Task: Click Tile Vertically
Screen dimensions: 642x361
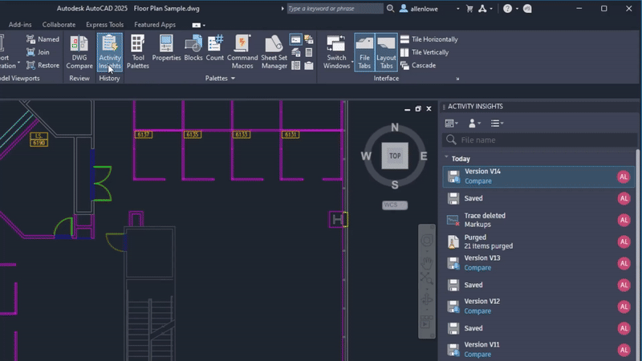Action: [425, 52]
